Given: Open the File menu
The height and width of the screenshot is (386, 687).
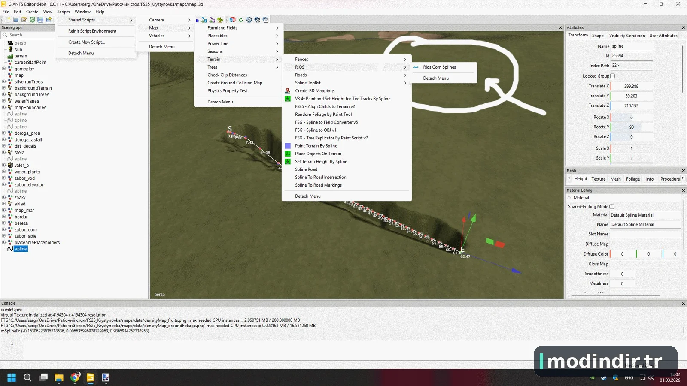Looking at the screenshot, I should [6, 12].
